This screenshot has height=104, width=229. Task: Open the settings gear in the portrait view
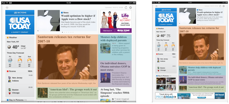224,6
